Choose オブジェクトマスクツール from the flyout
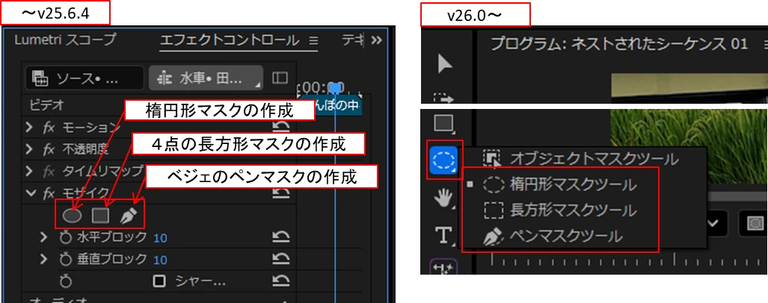Image resolution: width=768 pixels, height=303 pixels. pos(581,158)
